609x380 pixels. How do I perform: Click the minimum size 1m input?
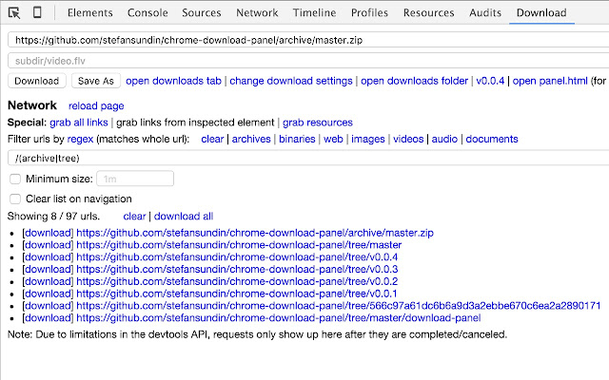135,179
